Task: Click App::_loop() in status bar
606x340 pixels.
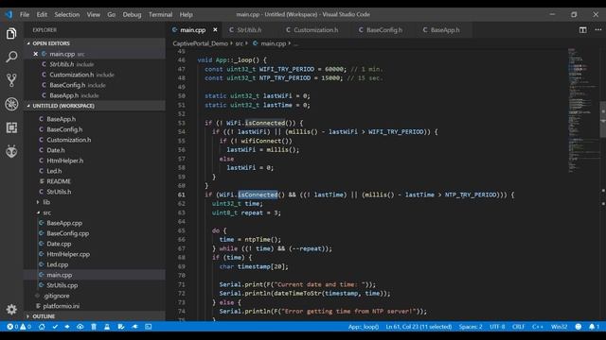Action: tap(364, 327)
